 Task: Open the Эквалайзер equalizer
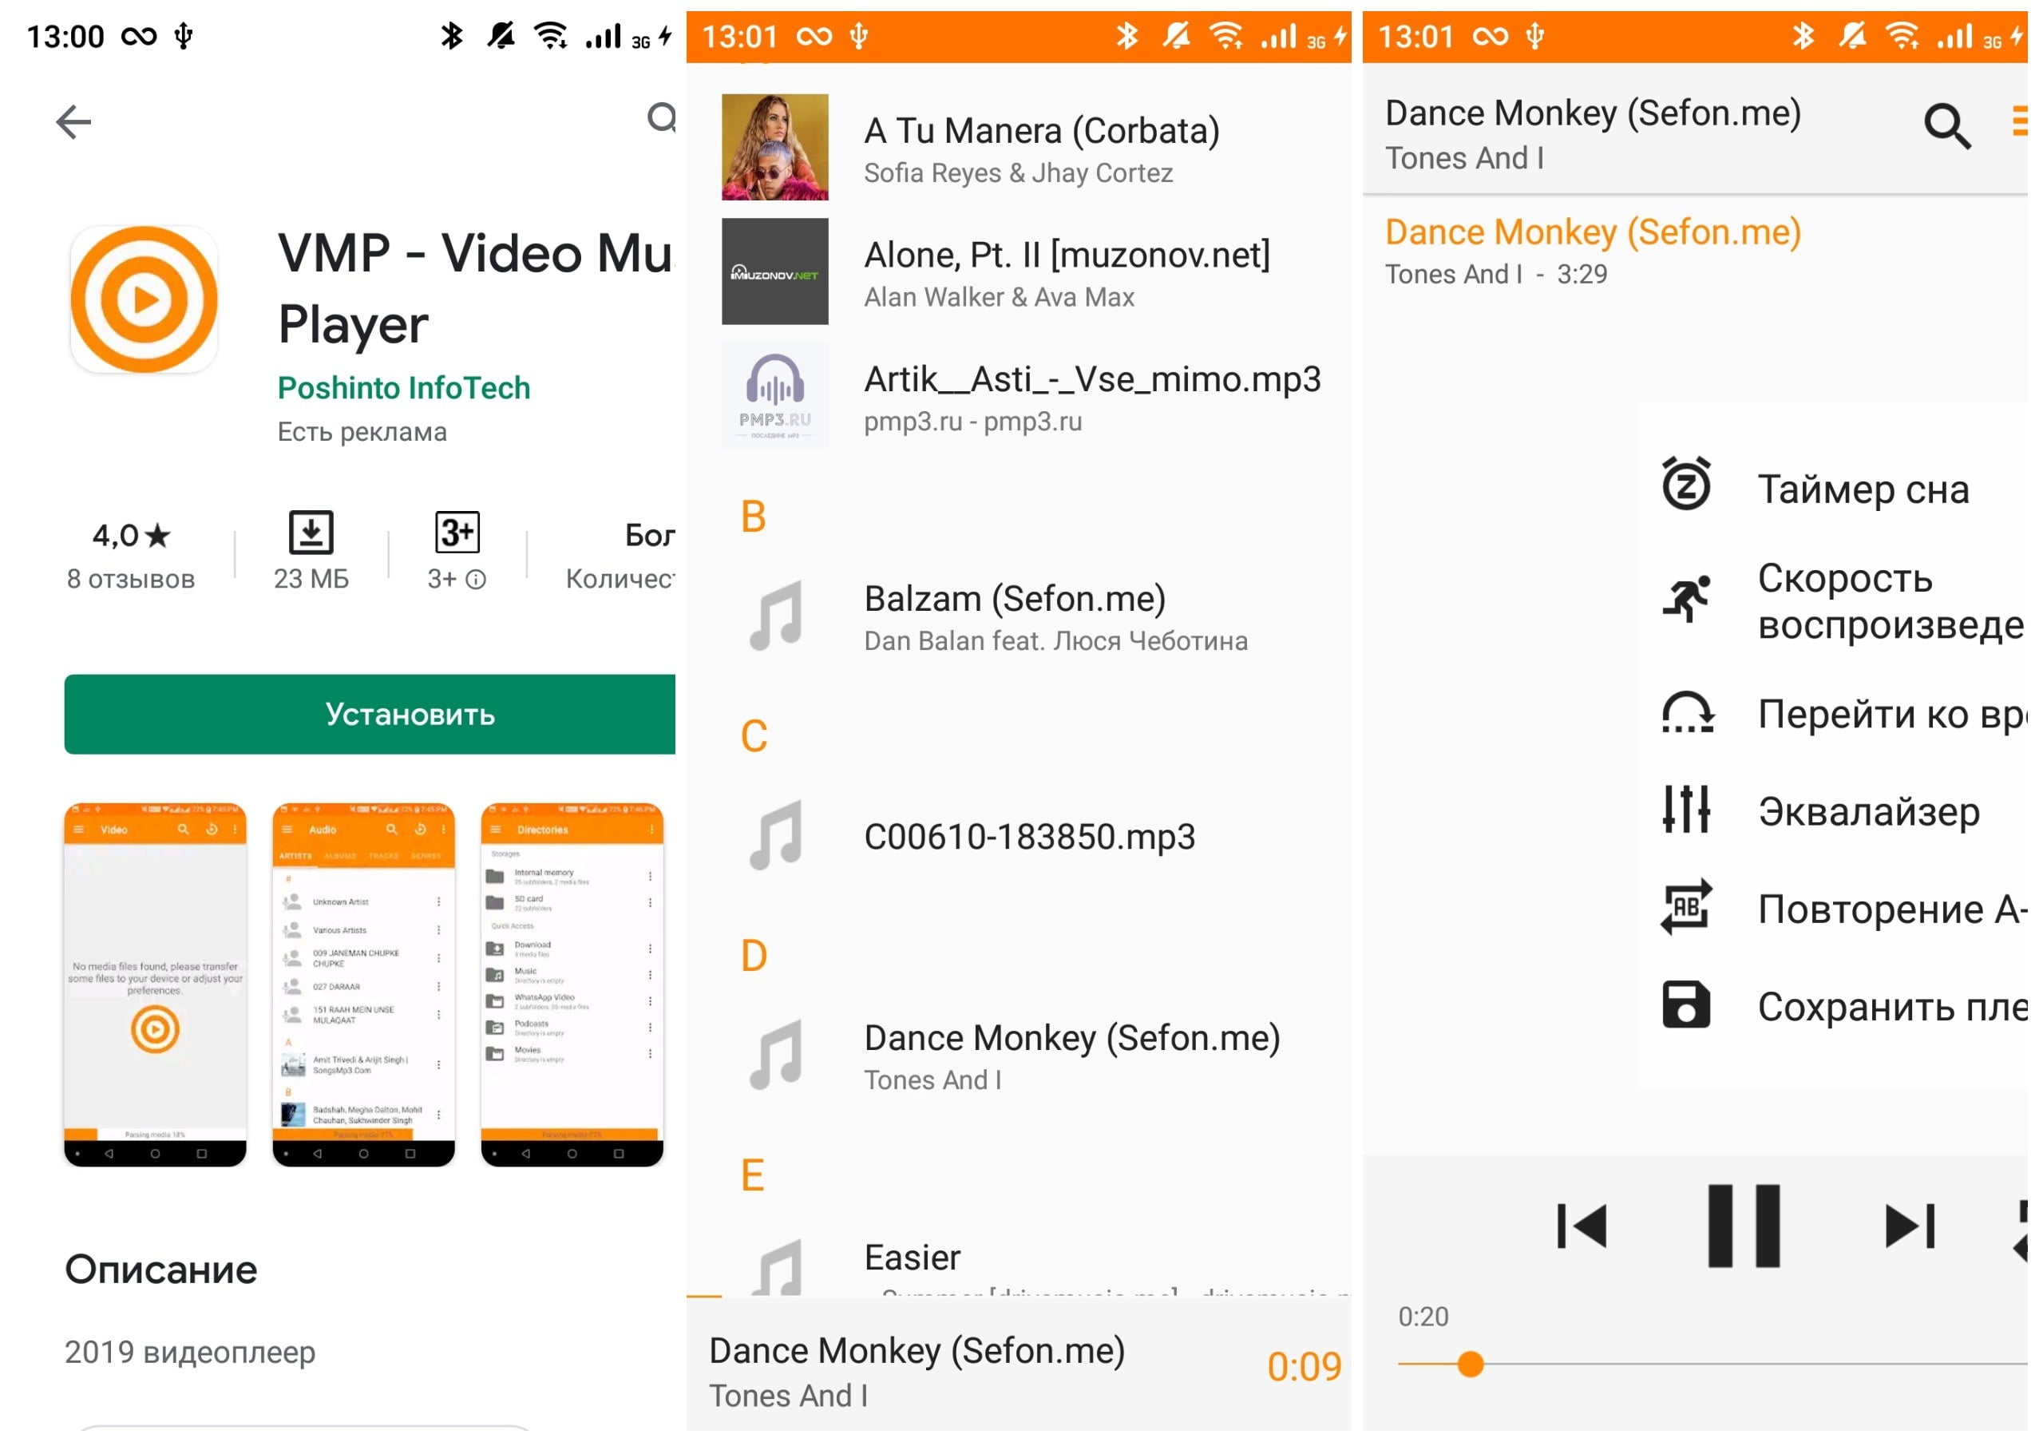(x=1834, y=811)
